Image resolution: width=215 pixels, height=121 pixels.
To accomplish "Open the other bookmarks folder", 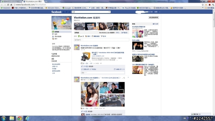I will click(209, 8).
